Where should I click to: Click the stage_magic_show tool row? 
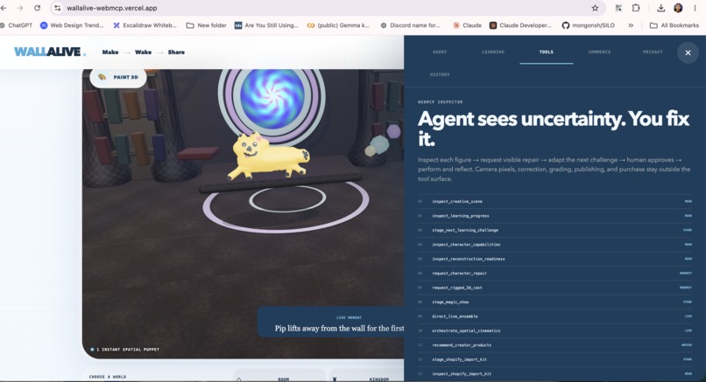click(554, 302)
